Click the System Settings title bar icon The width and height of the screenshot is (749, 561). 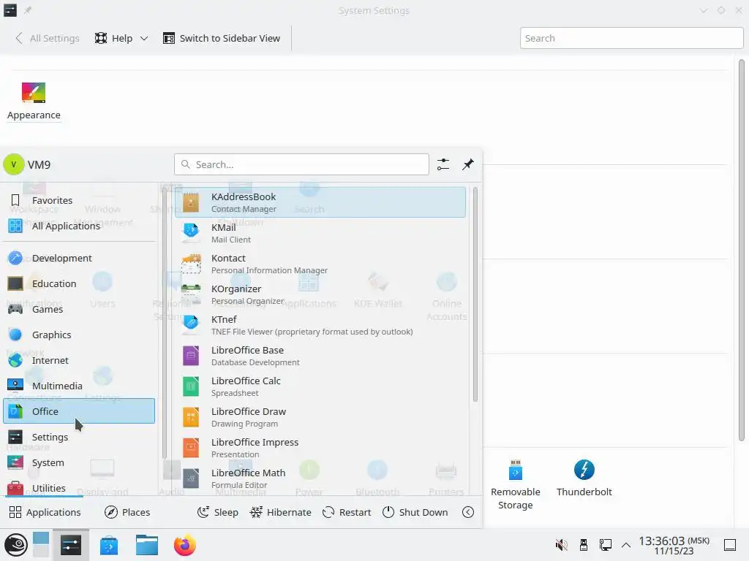click(x=10, y=10)
